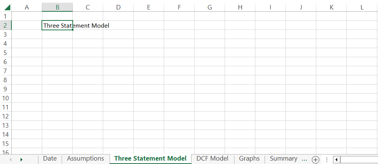The height and width of the screenshot is (164, 378).
Task: Select column D header
Action: (118, 7)
